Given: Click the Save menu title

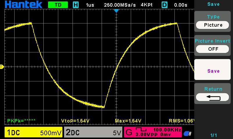Looking at the screenshot, I should pos(213,4).
